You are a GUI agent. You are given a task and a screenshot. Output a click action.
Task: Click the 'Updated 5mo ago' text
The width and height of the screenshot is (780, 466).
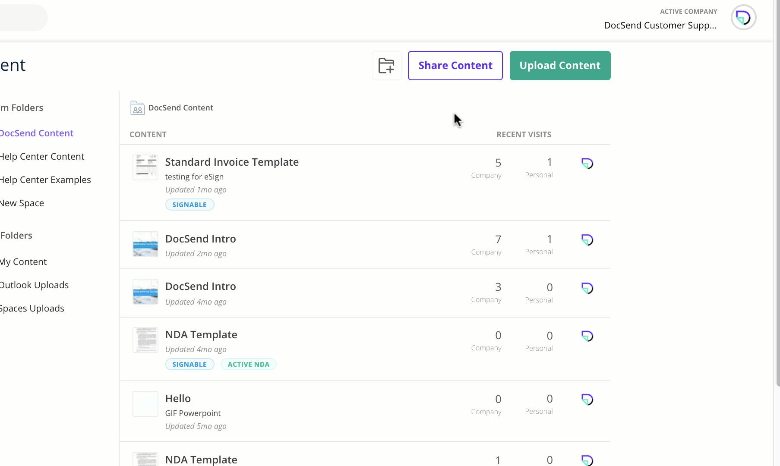point(196,426)
